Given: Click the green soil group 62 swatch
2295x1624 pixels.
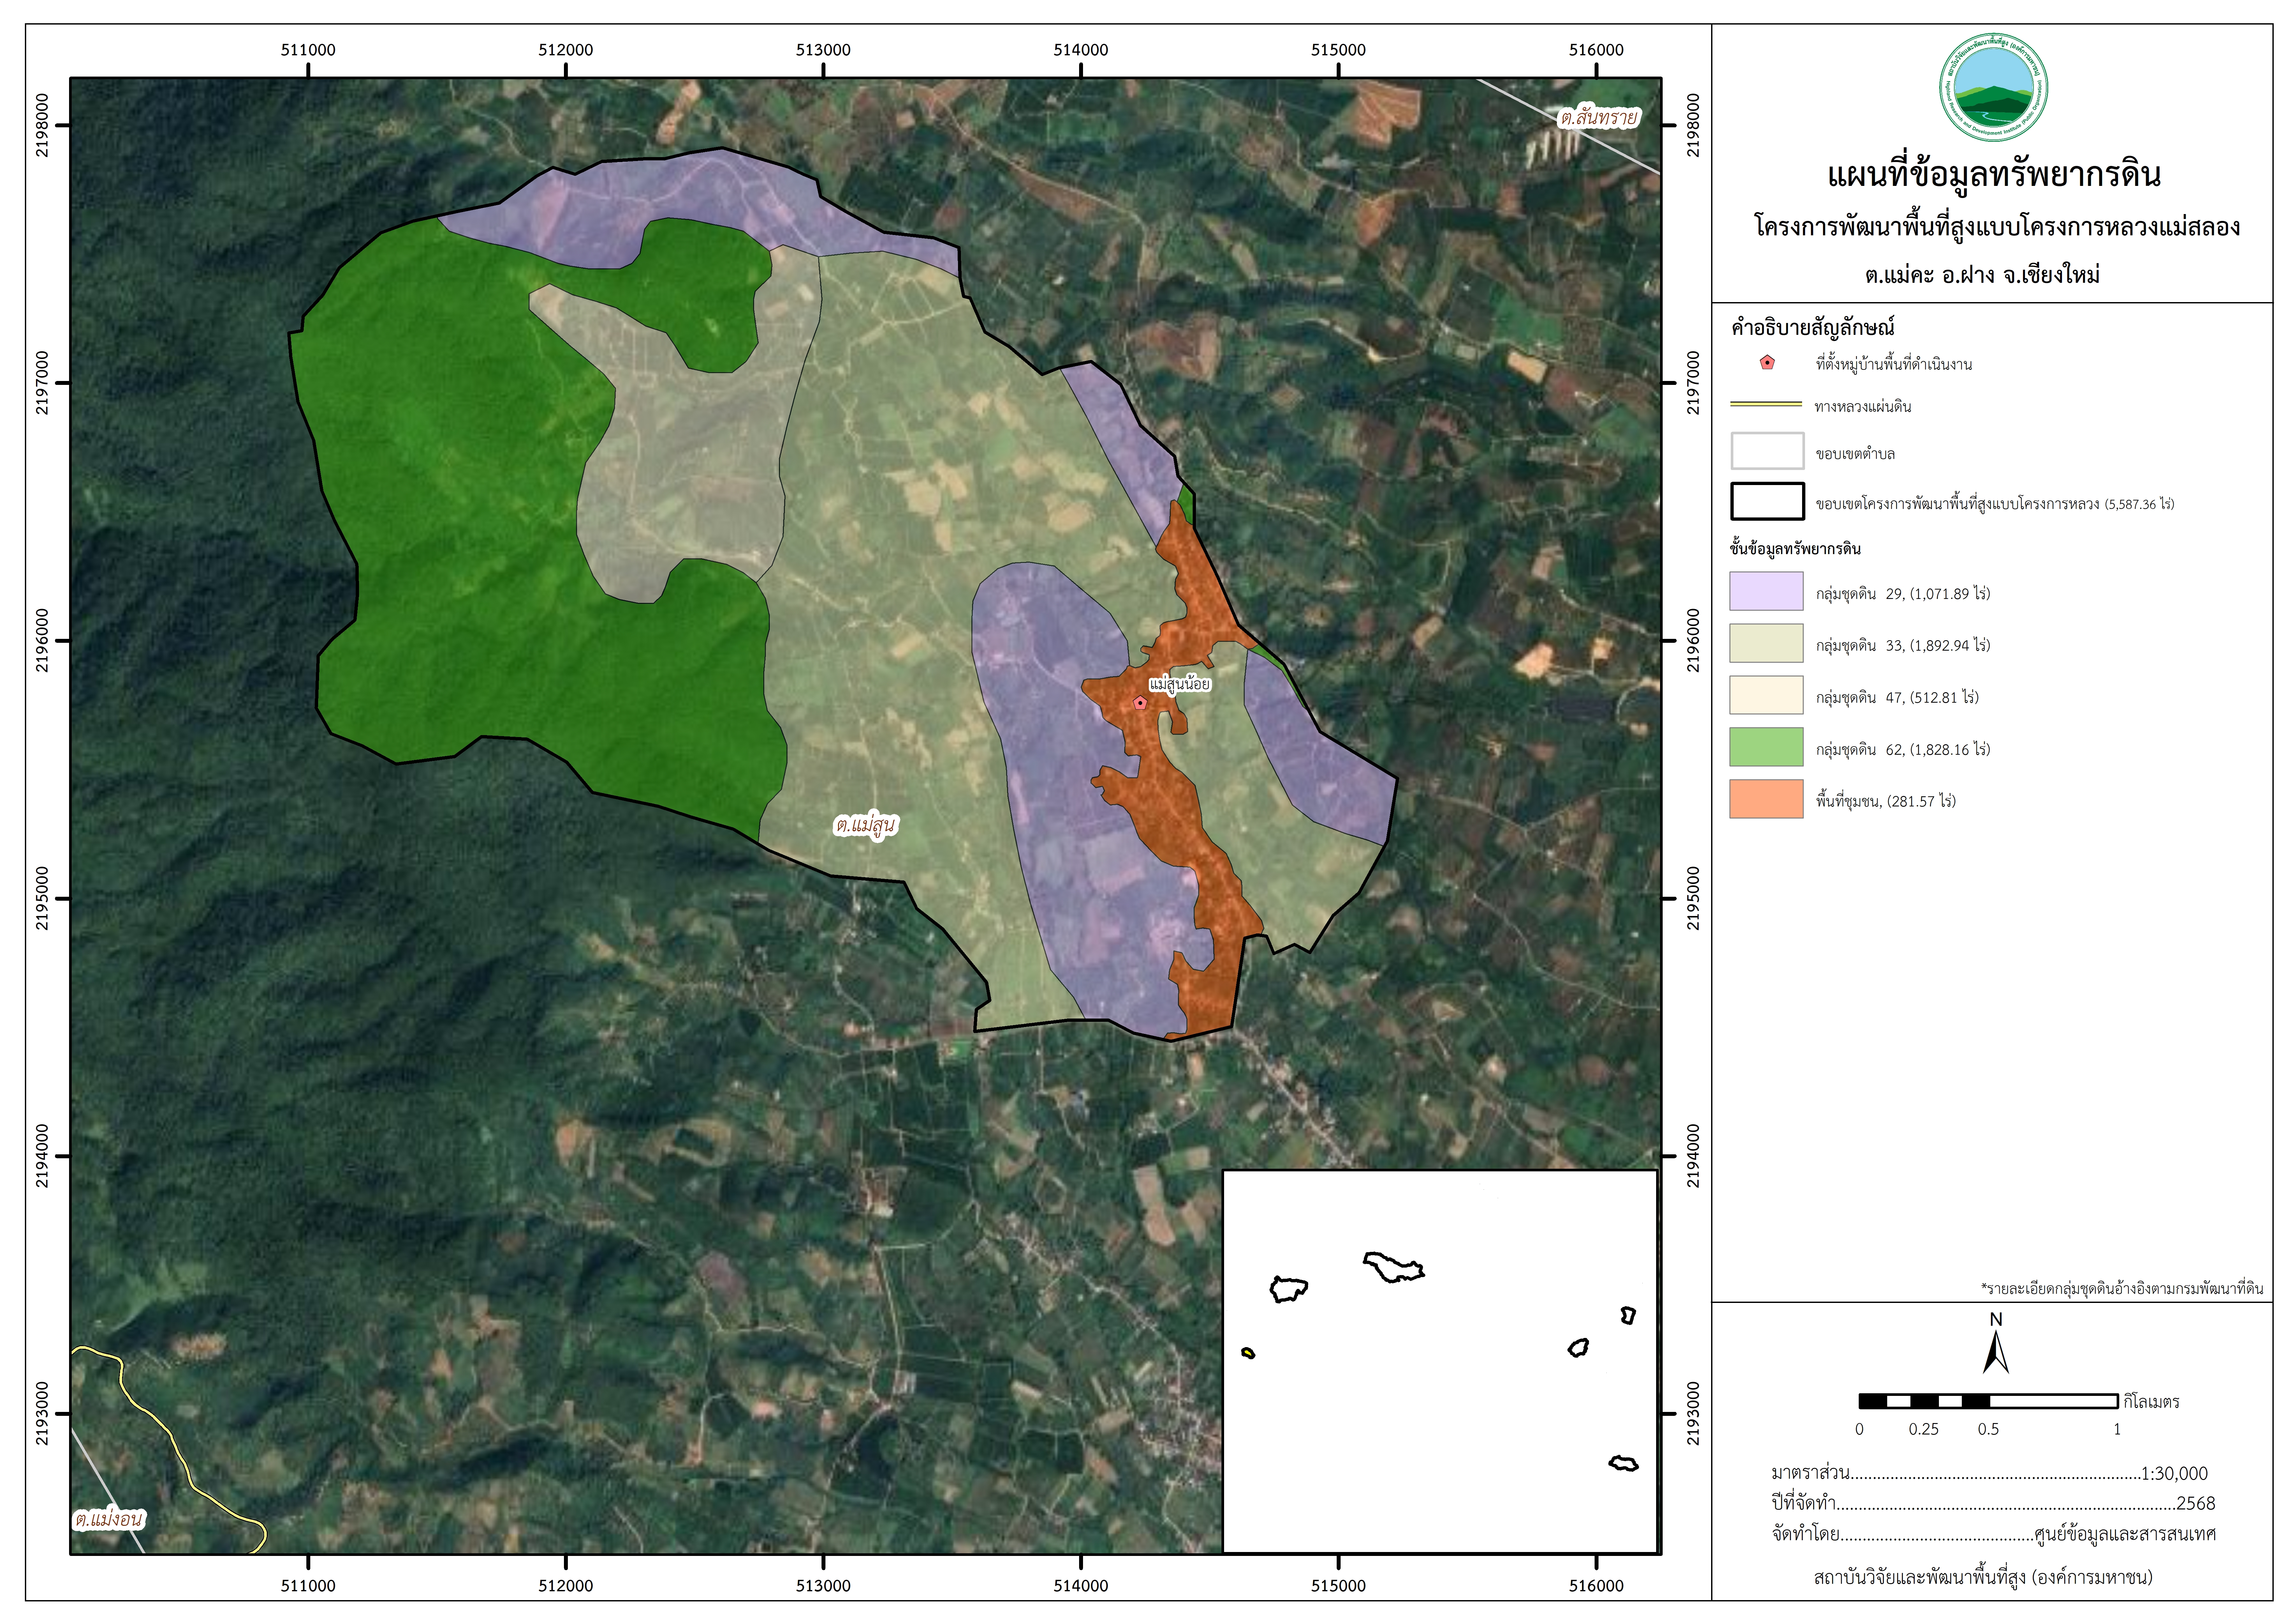Looking at the screenshot, I should 1766,747.
